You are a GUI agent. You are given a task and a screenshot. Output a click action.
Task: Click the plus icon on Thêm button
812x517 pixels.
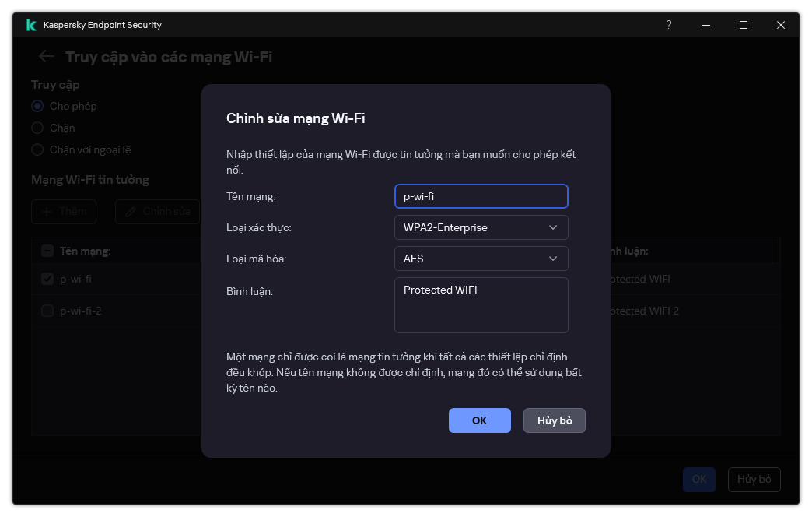click(47, 212)
